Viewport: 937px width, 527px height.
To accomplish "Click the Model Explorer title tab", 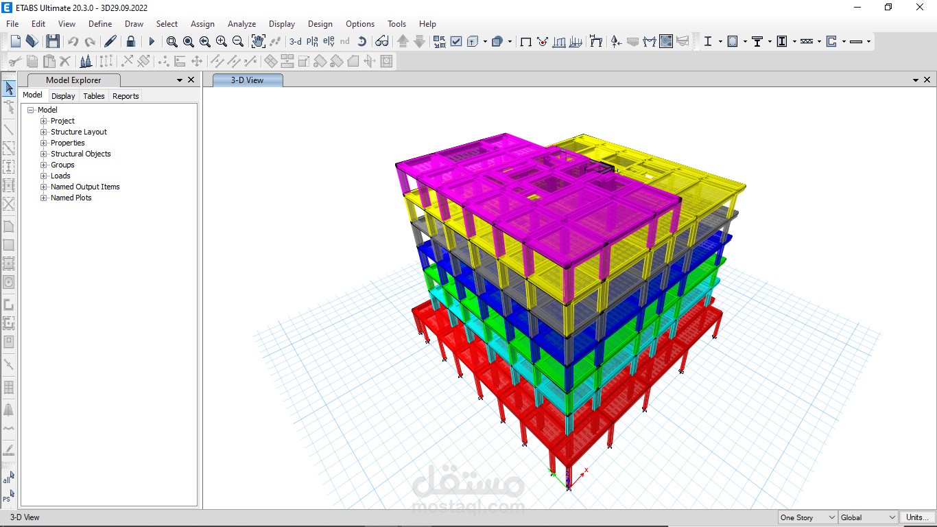I will coord(73,80).
